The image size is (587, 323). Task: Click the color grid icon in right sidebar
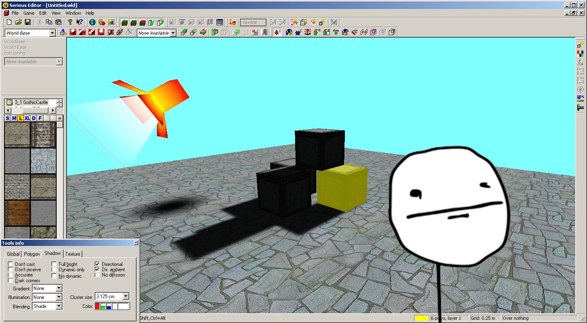point(580,54)
